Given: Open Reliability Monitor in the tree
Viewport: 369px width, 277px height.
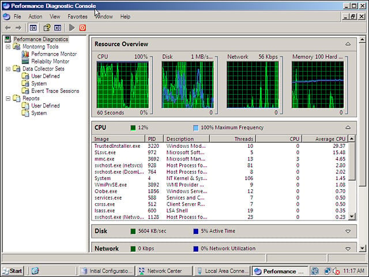Looking at the screenshot, I should pyautogui.click(x=50, y=61).
